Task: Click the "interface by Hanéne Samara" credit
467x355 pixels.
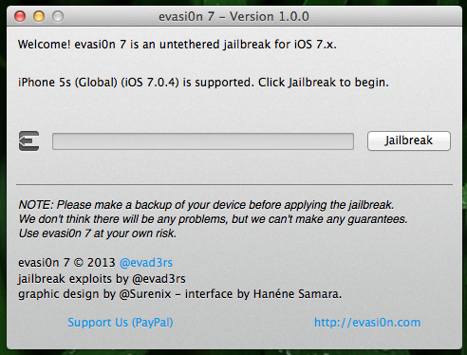Action: 263,294
